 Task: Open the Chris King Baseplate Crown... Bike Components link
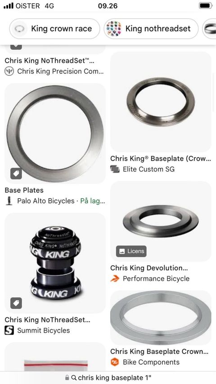tap(159, 352)
